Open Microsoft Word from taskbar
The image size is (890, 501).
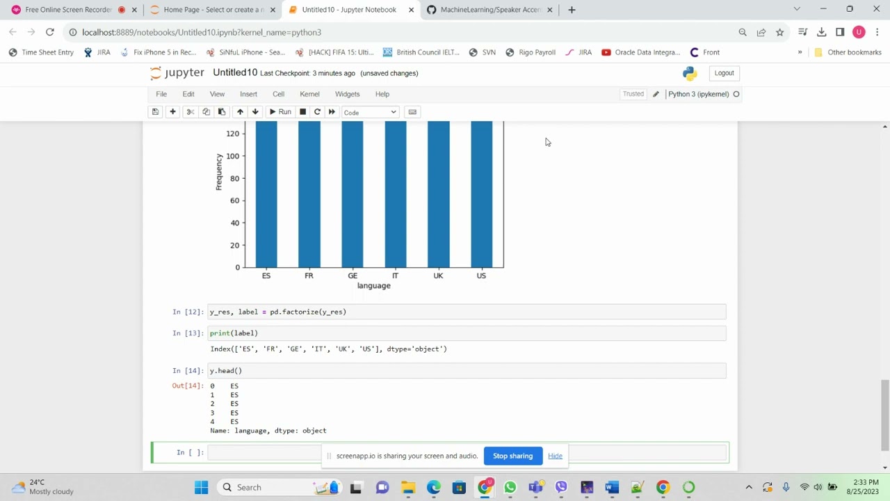612,487
